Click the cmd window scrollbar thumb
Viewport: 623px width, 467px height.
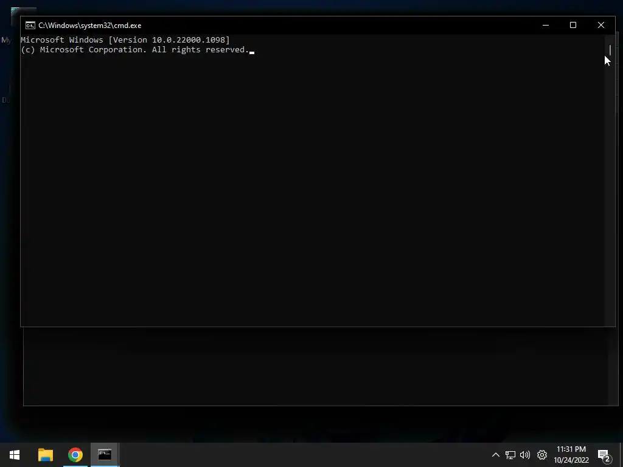610,50
